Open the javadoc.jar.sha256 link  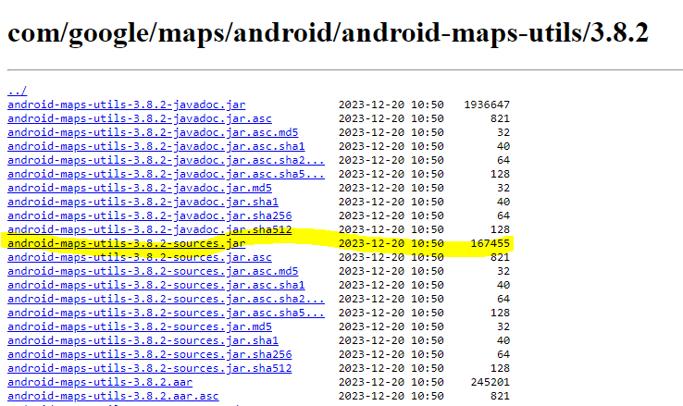coord(149,216)
